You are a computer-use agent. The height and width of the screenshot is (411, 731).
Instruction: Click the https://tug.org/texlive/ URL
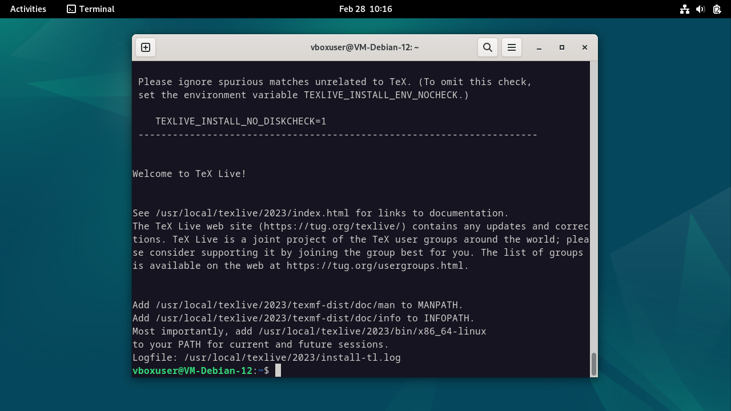click(x=332, y=226)
